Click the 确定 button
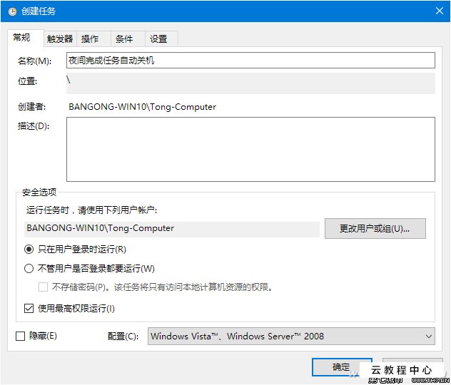 (340, 367)
